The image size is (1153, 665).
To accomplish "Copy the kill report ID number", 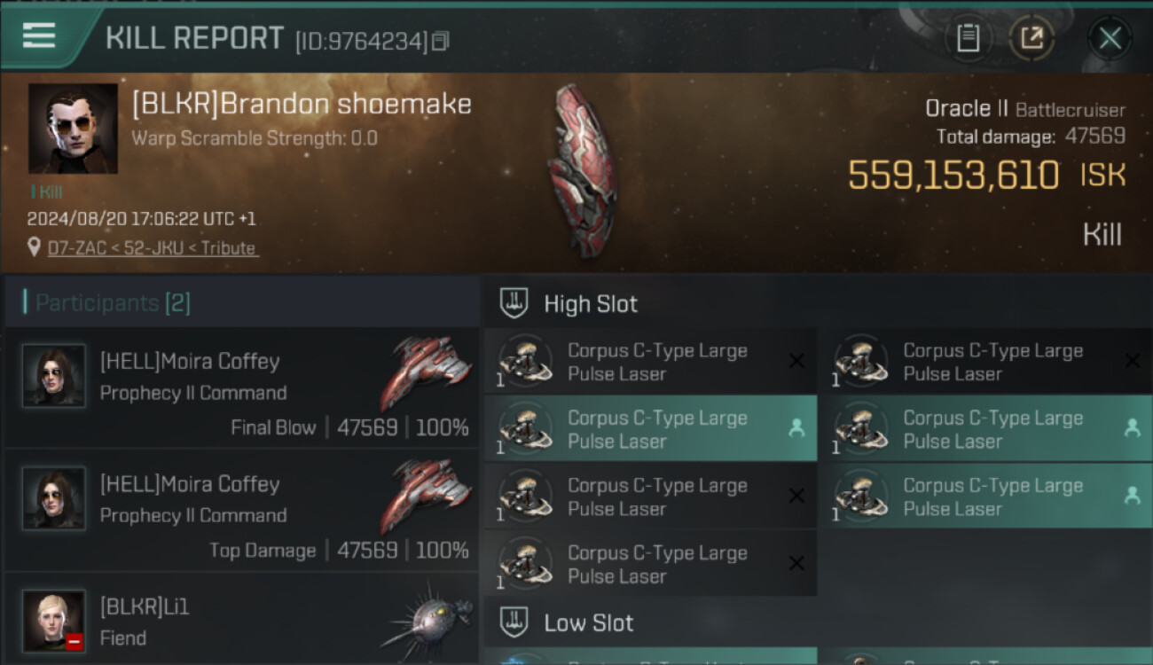I will pos(441,41).
